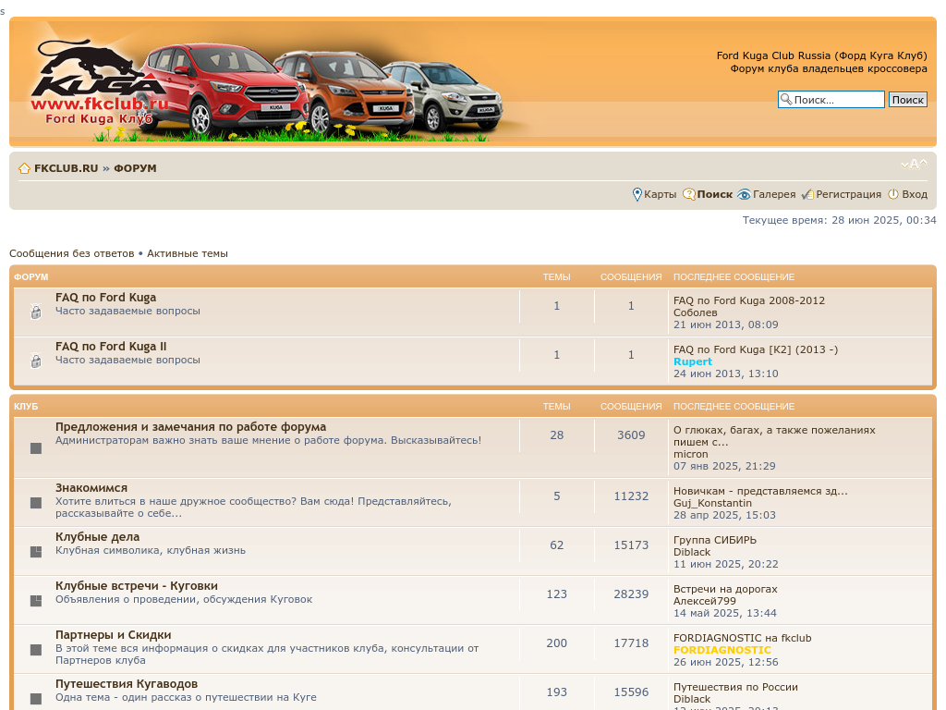This screenshot has width=946, height=710.
Task: Open forum FAQ по Ford Kuga
Action: [105, 298]
